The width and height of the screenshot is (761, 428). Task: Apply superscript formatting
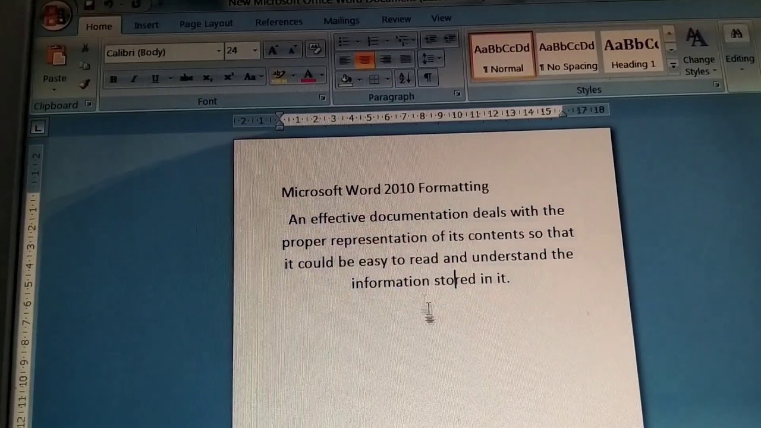(x=228, y=77)
